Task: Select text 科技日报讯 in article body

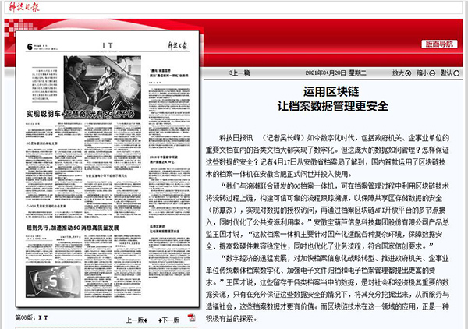Action: pos(236,138)
